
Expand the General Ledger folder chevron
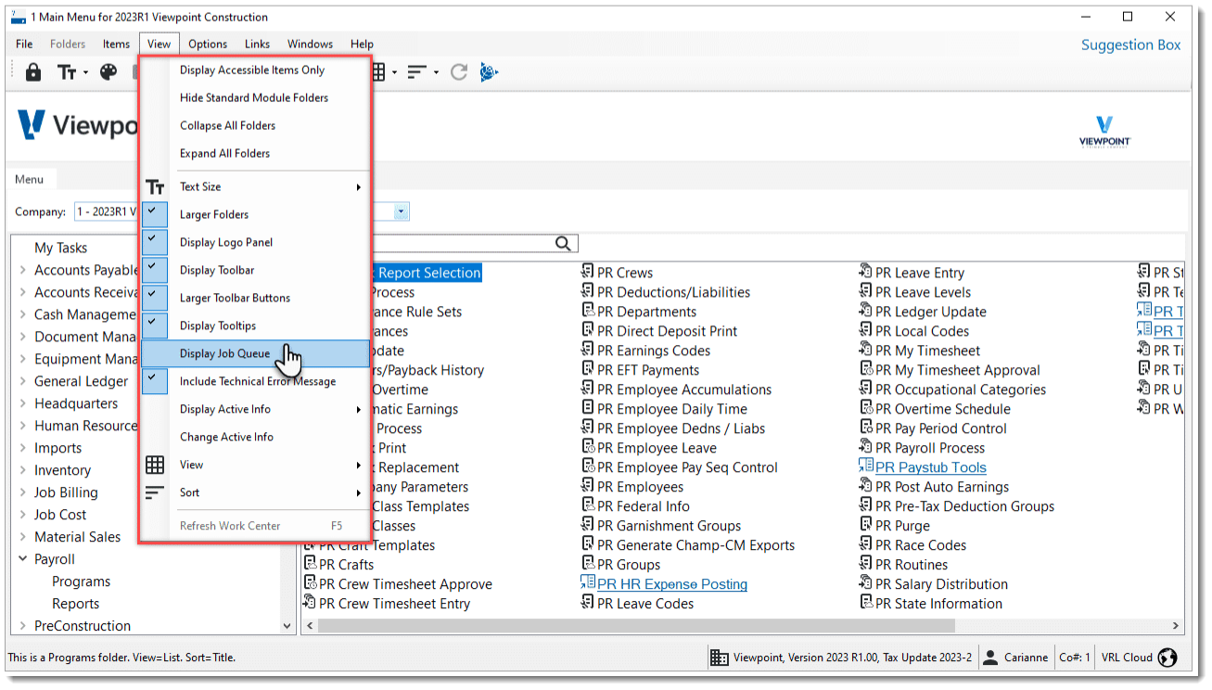(23, 381)
